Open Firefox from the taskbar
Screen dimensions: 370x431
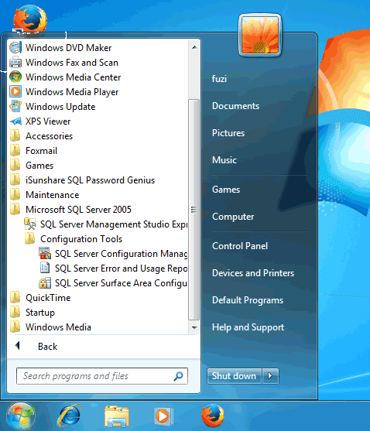(x=213, y=416)
